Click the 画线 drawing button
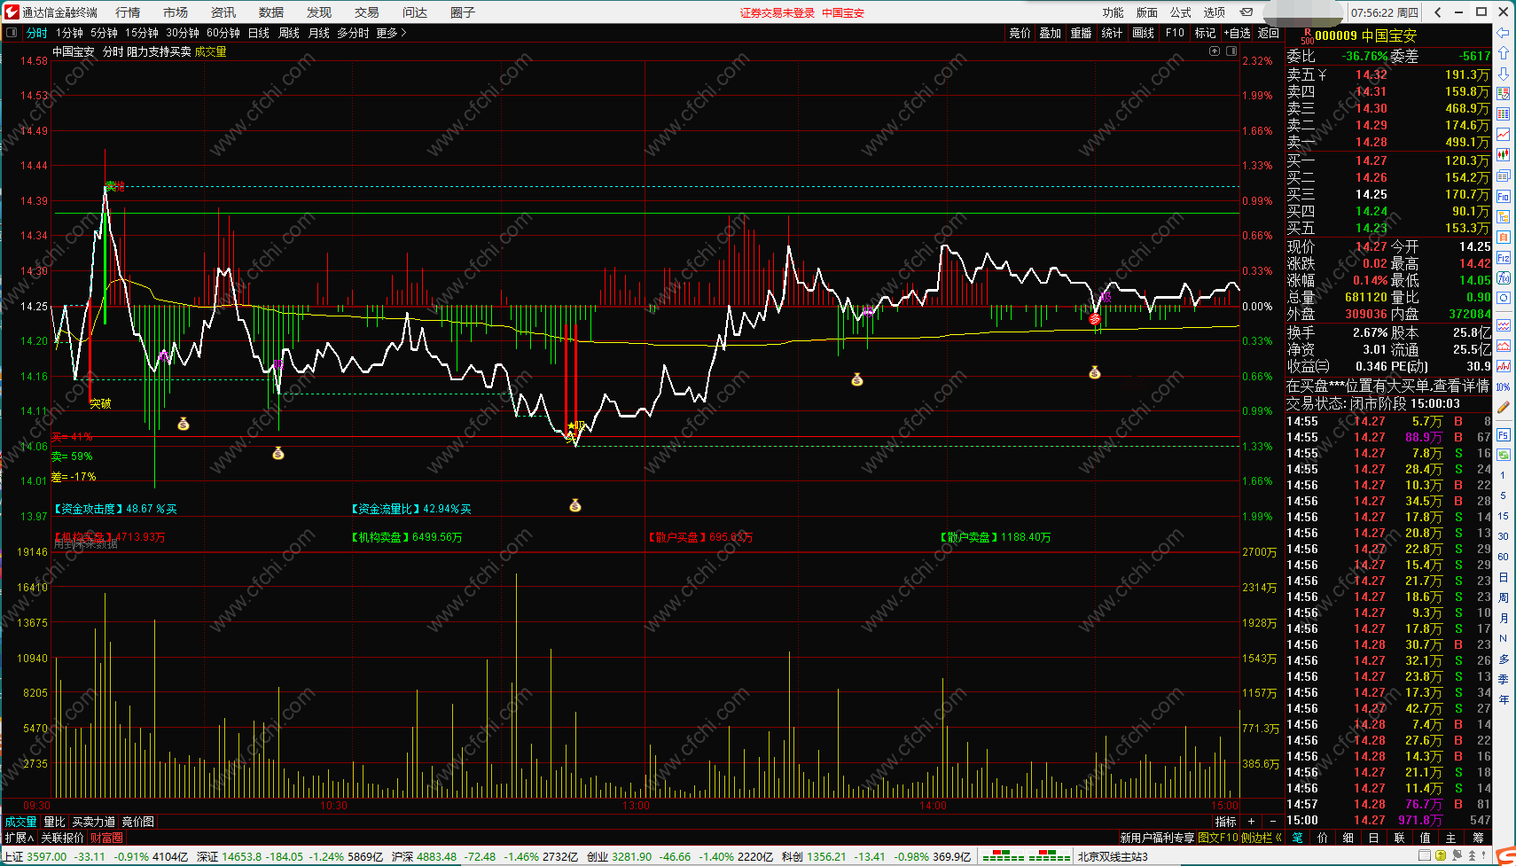 [x=1144, y=33]
